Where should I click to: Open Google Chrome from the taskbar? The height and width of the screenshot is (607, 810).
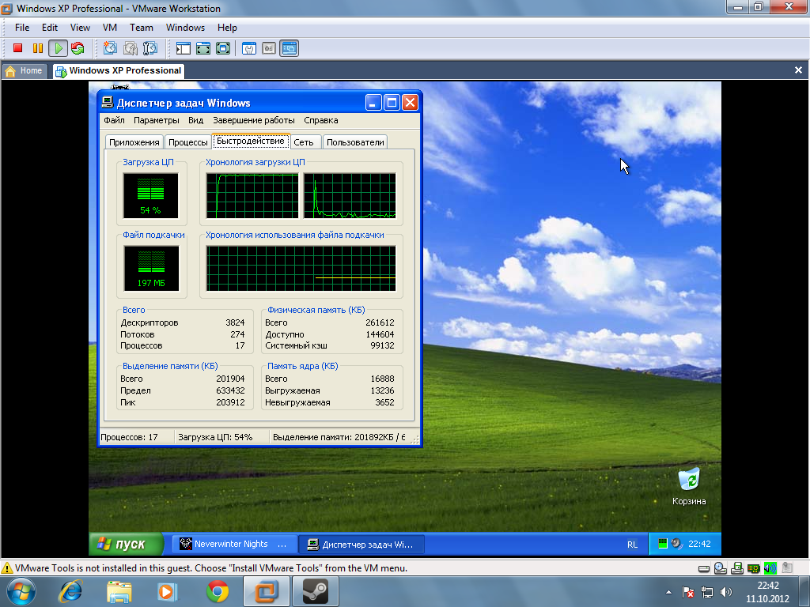pos(218,591)
